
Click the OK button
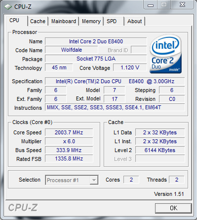pyautogui.click(x=173, y=208)
